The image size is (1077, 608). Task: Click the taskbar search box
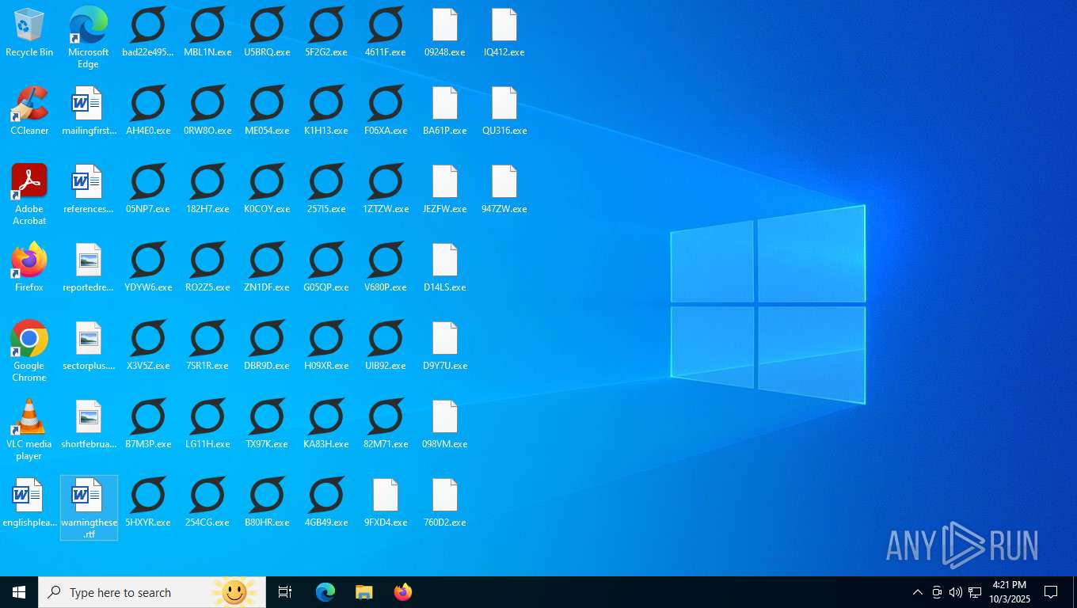(x=152, y=592)
